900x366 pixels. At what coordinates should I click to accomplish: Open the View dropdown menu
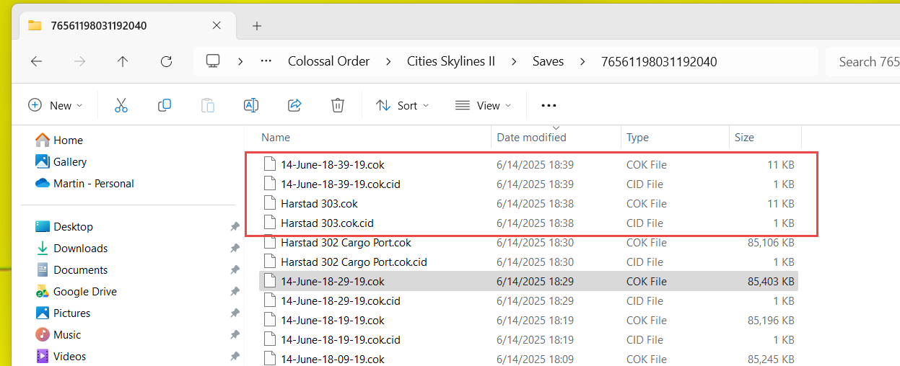[484, 105]
